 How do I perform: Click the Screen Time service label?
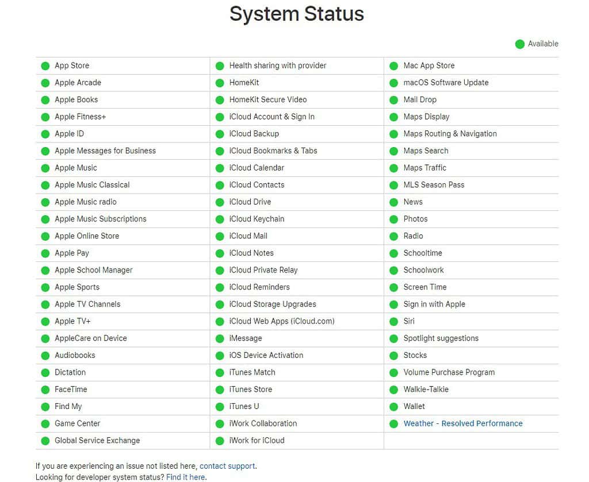coord(424,287)
